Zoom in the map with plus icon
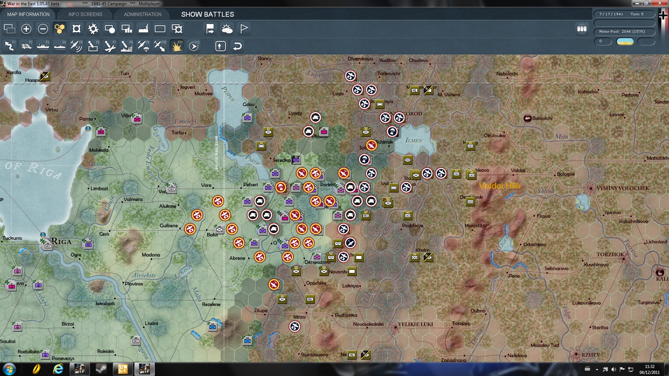Screen dimensions: 669x376 click(x=26, y=29)
